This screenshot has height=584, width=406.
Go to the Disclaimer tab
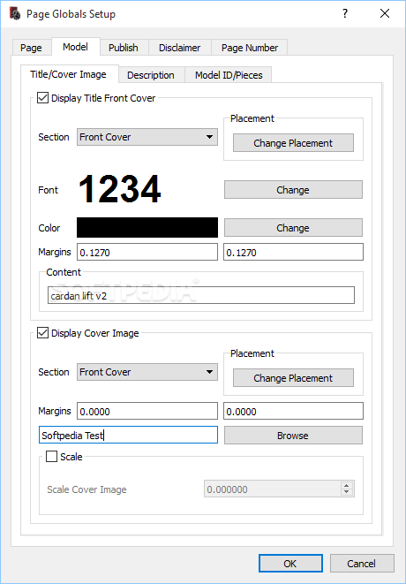(x=180, y=48)
